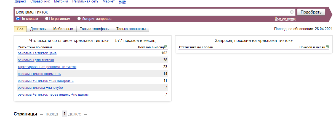
Task: Switch to the 'Десктопы' tab
Action: (38, 29)
